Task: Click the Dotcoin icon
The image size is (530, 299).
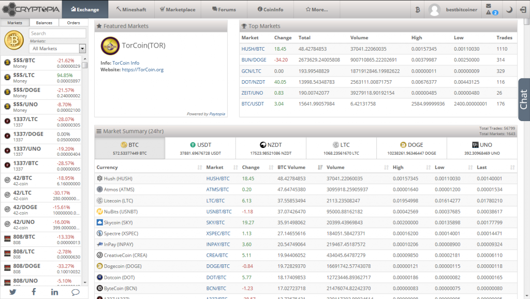Action: click(100, 277)
